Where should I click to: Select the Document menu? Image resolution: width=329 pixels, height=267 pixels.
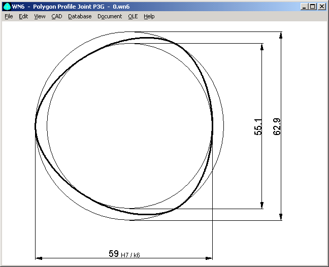pyautogui.click(x=110, y=16)
